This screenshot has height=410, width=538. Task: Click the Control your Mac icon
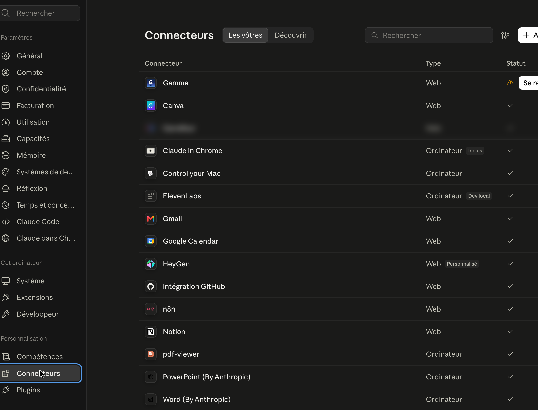tap(151, 173)
